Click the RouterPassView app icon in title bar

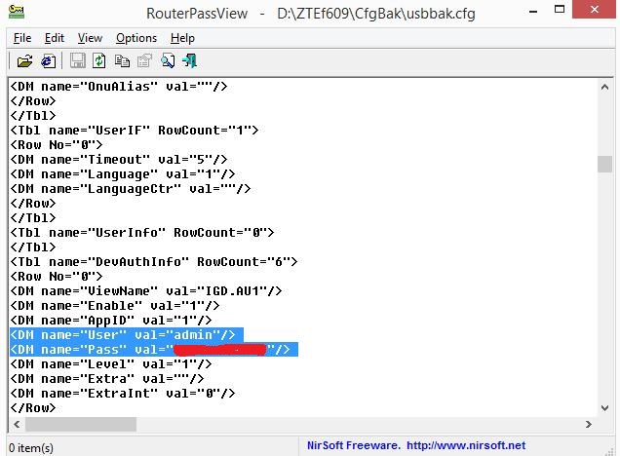[17, 12]
